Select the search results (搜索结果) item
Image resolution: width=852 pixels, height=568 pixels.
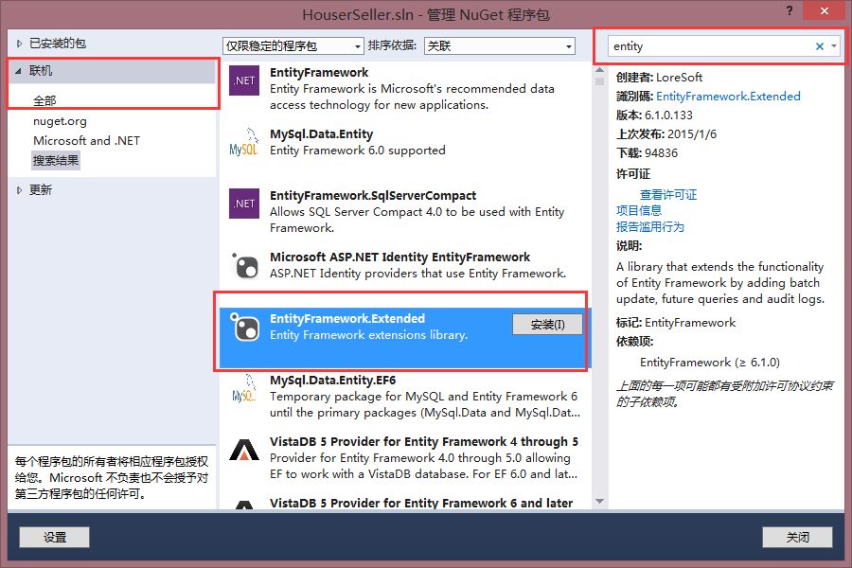click(x=56, y=161)
